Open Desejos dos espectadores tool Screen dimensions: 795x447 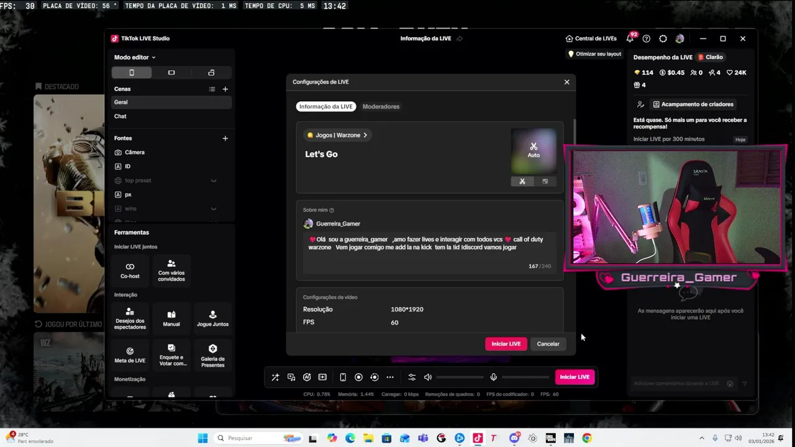pos(130,318)
